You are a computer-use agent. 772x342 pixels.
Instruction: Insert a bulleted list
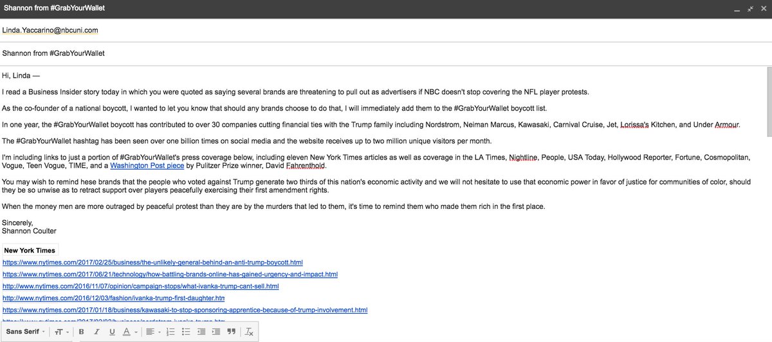pos(185,332)
